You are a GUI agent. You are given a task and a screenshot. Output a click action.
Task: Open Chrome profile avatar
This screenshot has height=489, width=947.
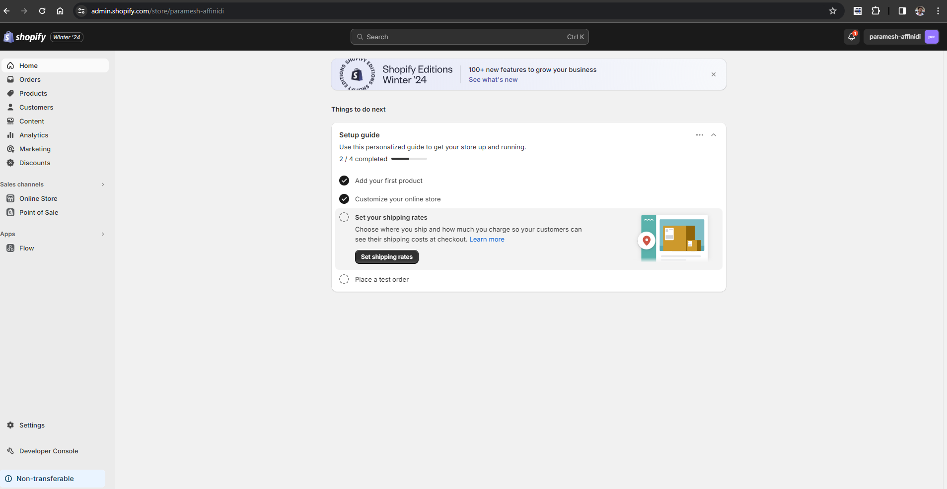920,11
